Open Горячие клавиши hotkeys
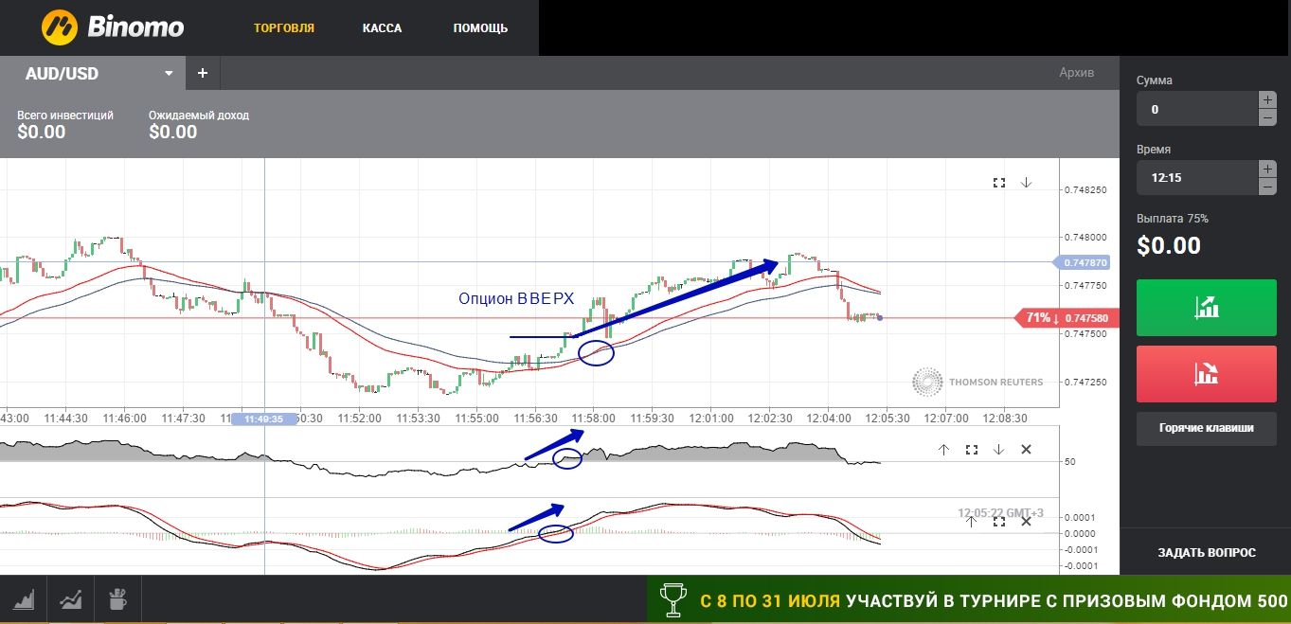This screenshot has height=624, width=1291. click(x=1207, y=428)
